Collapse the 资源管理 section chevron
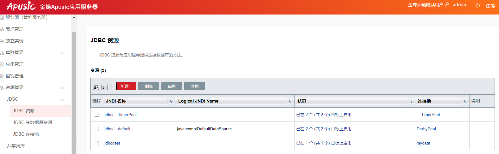This screenshot has width=499, height=154. click(x=62, y=88)
